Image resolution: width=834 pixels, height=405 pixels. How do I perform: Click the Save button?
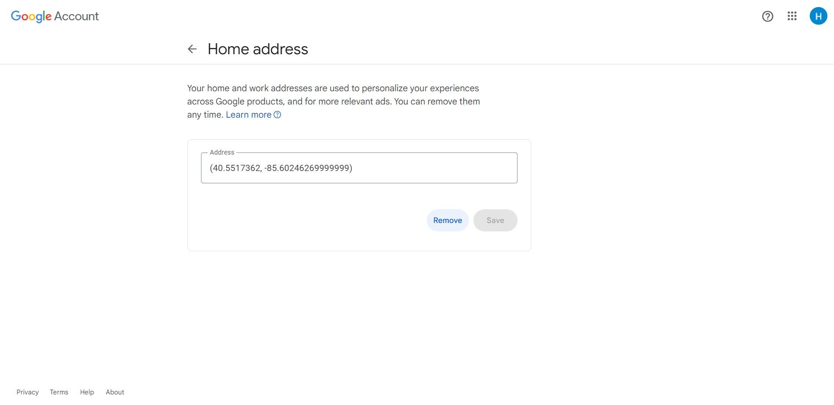pos(495,220)
